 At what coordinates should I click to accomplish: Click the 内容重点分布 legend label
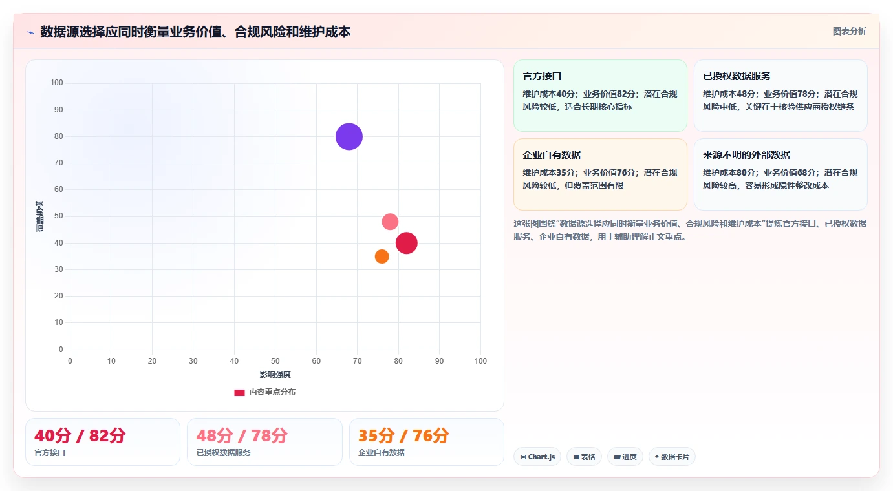272,392
